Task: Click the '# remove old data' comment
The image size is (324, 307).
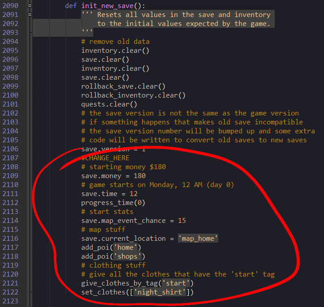Action: click(115, 42)
